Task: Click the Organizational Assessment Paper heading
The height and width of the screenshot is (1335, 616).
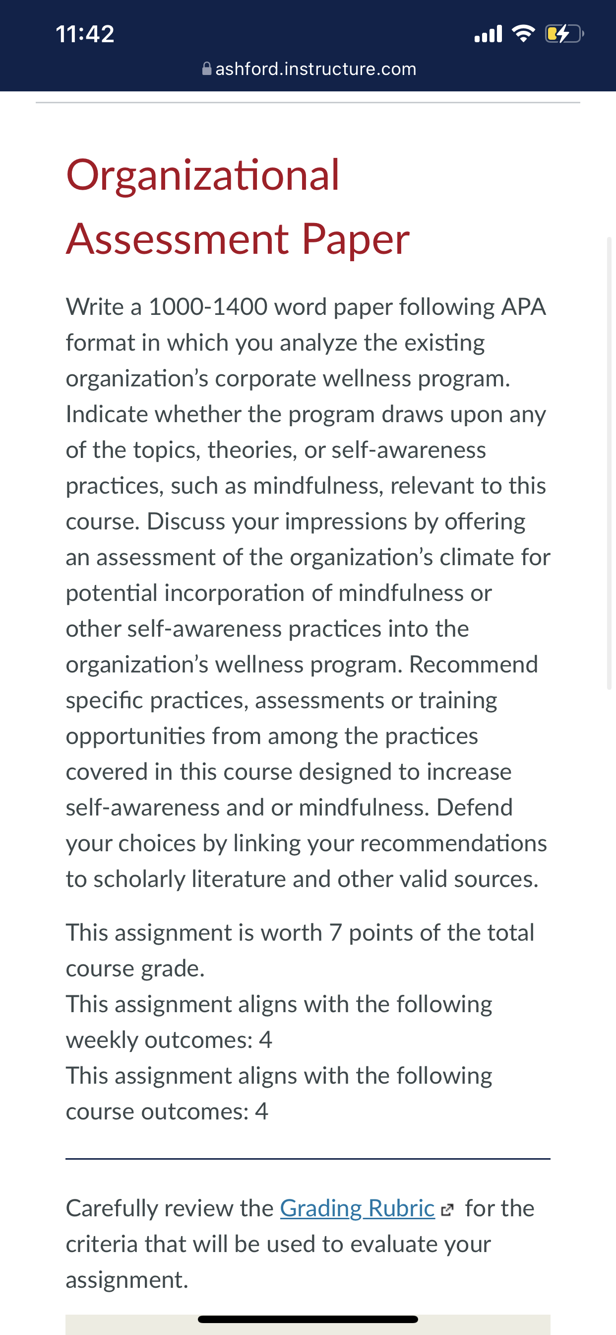Action: coord(238,207)
